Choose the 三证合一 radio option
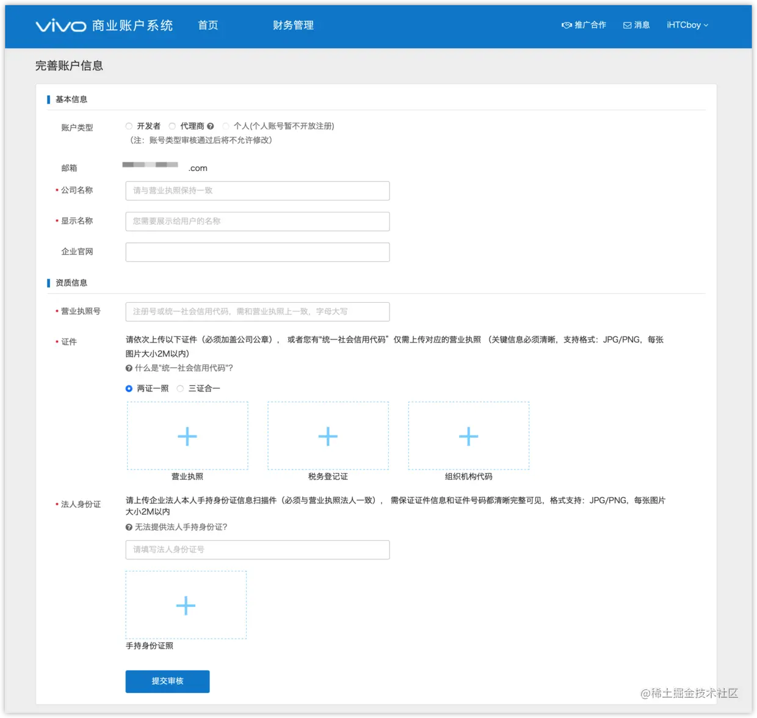This screenshot has width=757, height=718. click(x=180, y=388)
